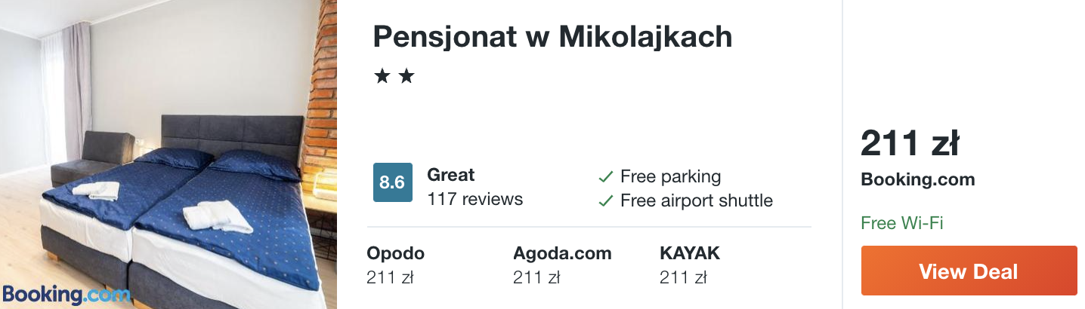The width and height of the screenshot is (1085, 309).
Task: Click the Free parking checkmark icon
Action: coord(605,177)
